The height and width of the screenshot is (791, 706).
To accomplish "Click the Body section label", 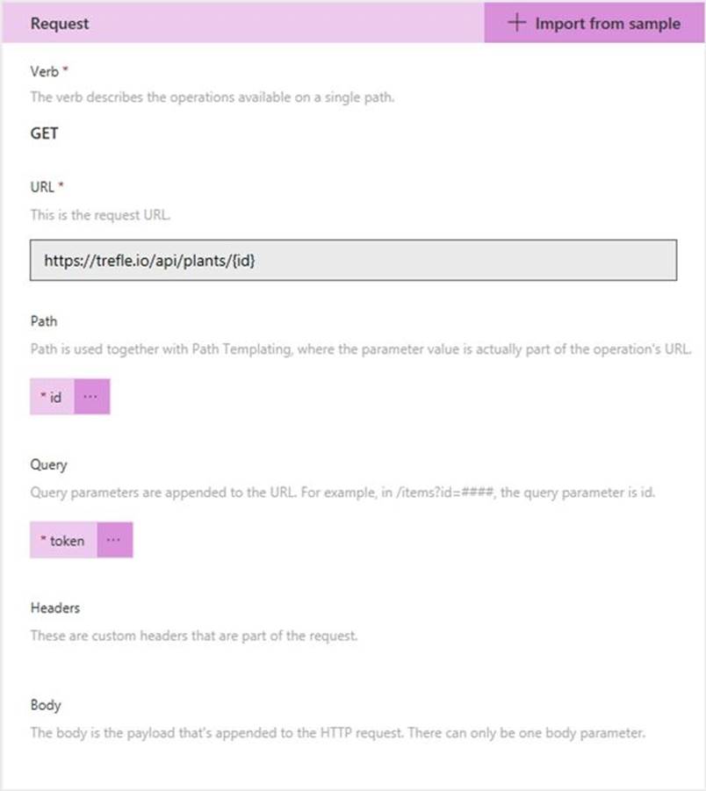I will (46, 705).
